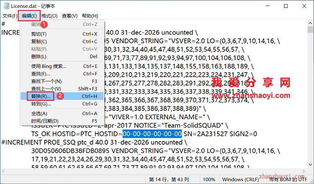Close the open 编辑(E) menu
Image resolution: width=314 pixels, height=184 pixels.
coord(29,16)
